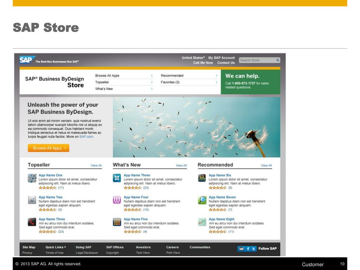This screenshot has width=360, height=270.
Task: Open the United States country dropdown
Action: click(x=193, y=58)
